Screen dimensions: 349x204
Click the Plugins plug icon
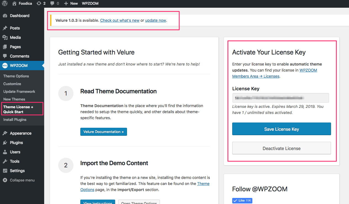(x=5, y=143)
